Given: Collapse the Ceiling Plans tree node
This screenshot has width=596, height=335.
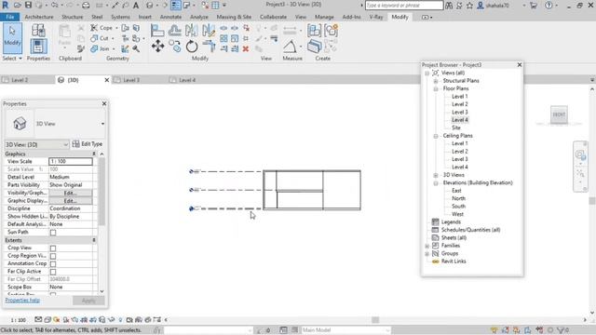Looking at the screenshot, I should (436, 136).
